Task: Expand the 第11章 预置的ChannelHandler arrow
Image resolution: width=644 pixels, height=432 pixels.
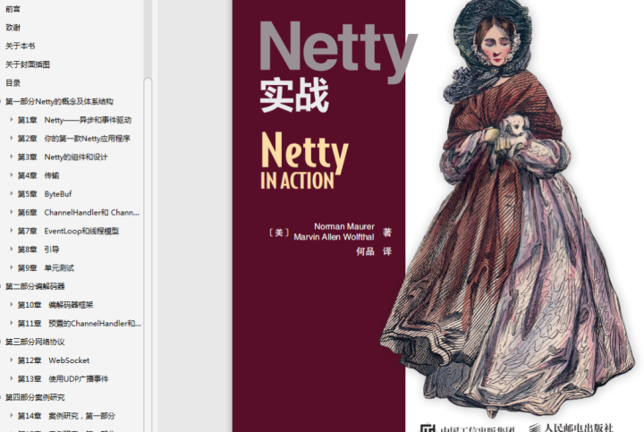Action: click(x=11, y=323)
